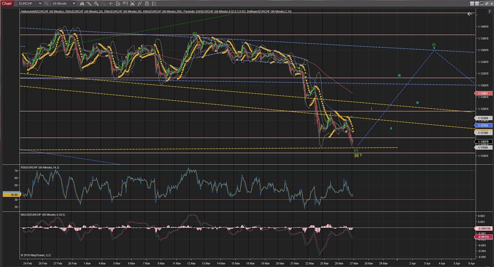Open the strategies icon

coord(147,3)
